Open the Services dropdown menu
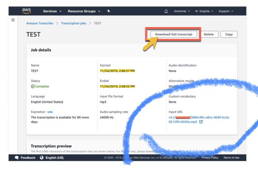The height and width of the screenshot is (173, 258). 52,11
